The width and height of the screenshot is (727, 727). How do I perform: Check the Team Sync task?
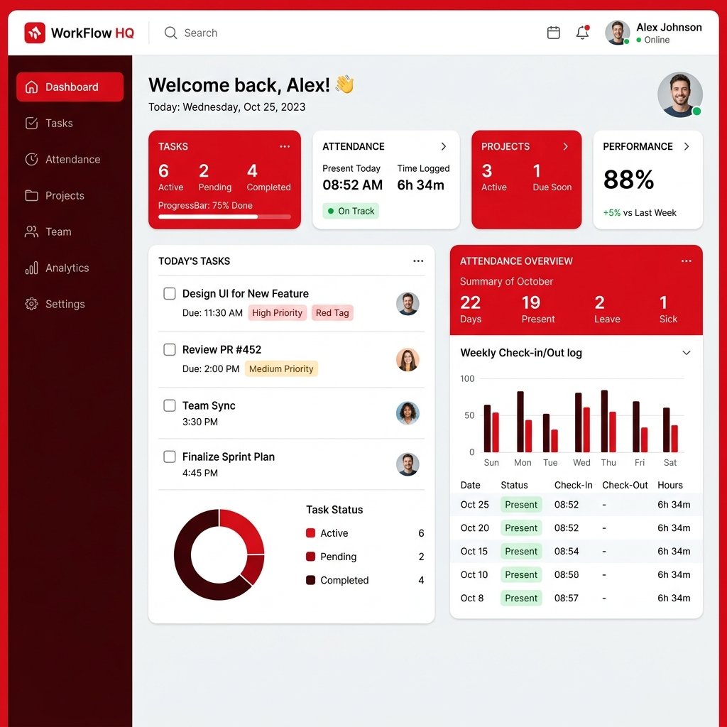[170, 405]
